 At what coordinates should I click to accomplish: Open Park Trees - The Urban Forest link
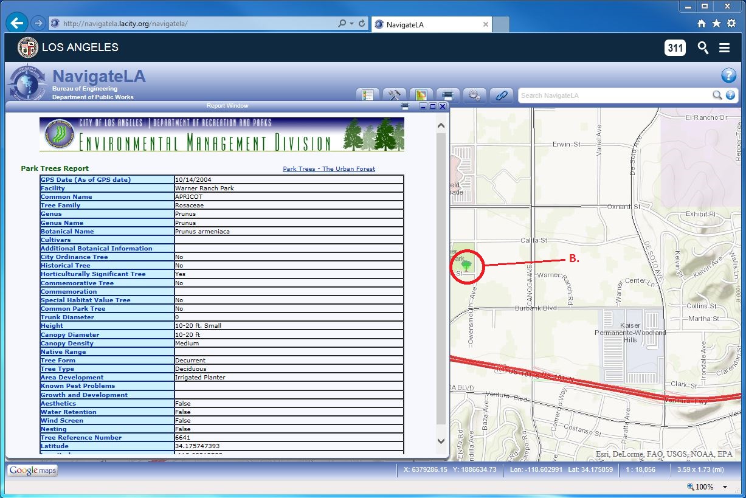coord(329,168)
